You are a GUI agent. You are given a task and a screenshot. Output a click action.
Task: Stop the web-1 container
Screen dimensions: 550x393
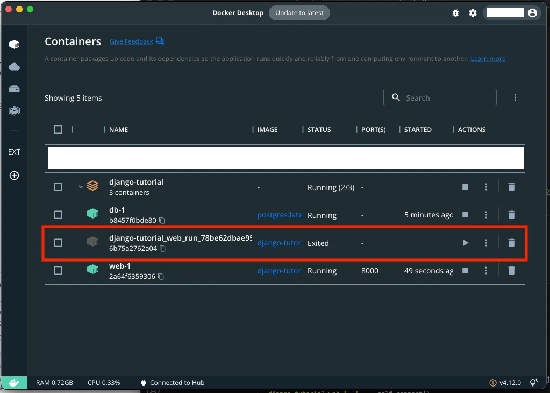465,270
